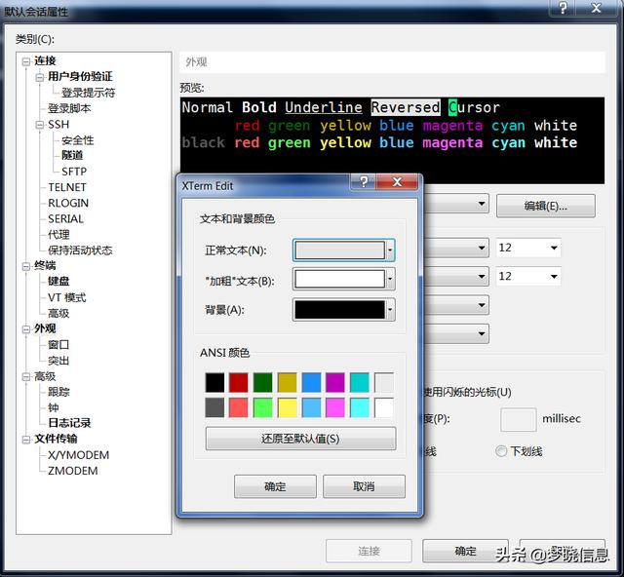Select 隧道 under SSH

(x=72, y=155)
